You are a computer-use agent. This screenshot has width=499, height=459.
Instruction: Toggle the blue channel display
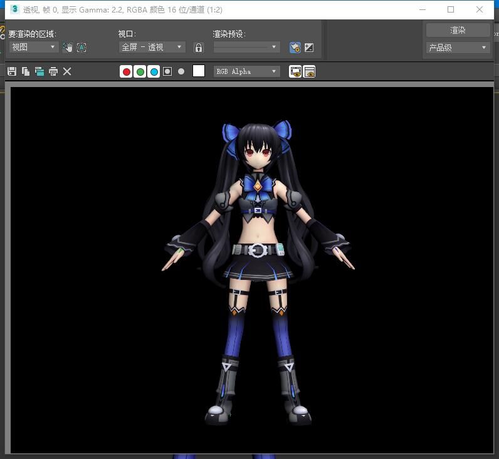click(154, 71)
